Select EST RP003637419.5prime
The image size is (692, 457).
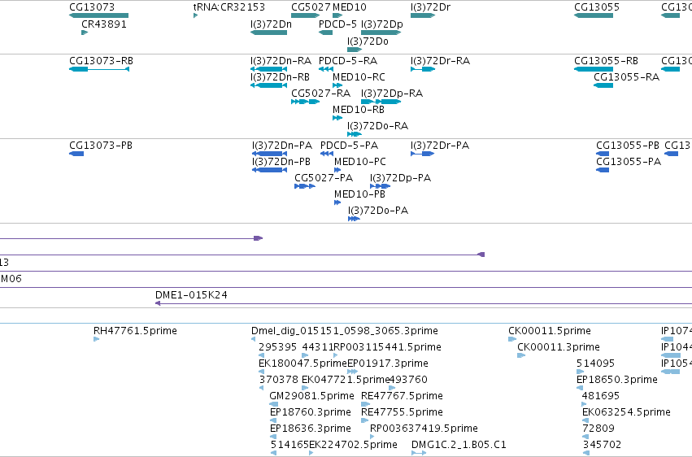372,437
